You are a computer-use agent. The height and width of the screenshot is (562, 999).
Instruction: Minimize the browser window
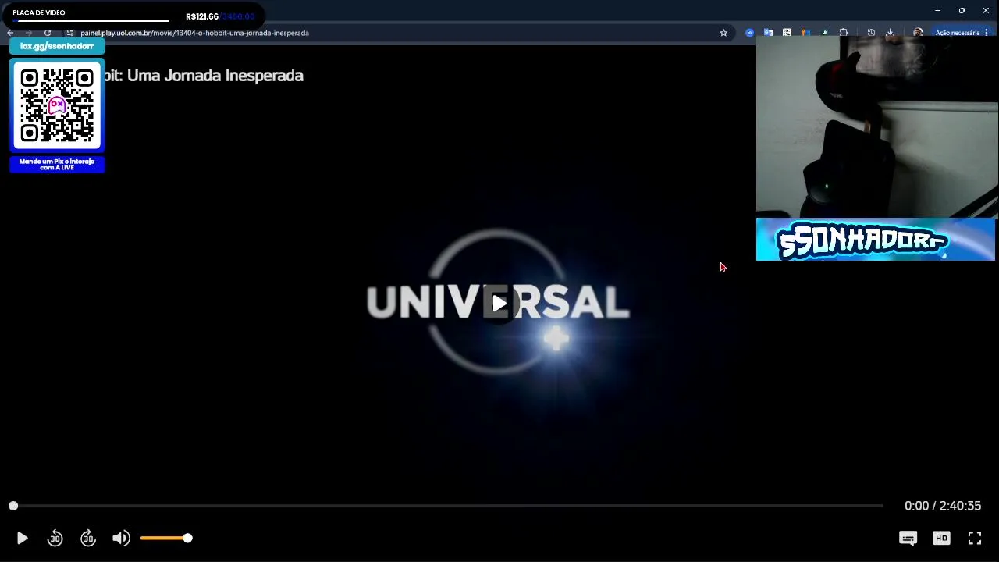point(937,10)
